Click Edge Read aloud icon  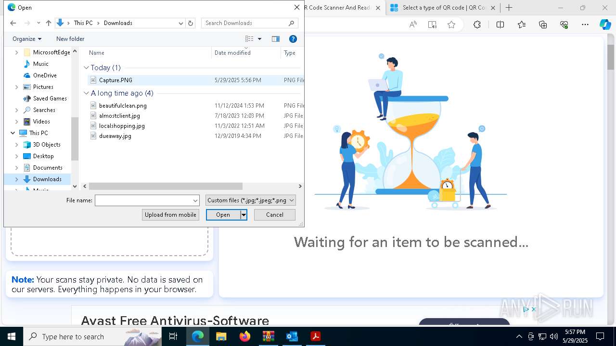pyautogui.click(x=413, y=25)
